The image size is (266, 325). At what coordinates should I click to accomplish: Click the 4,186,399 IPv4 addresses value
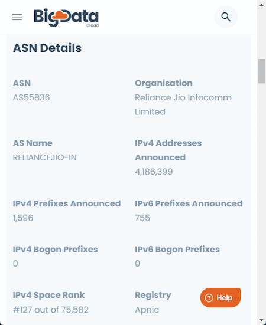click(x=154, y=172)
